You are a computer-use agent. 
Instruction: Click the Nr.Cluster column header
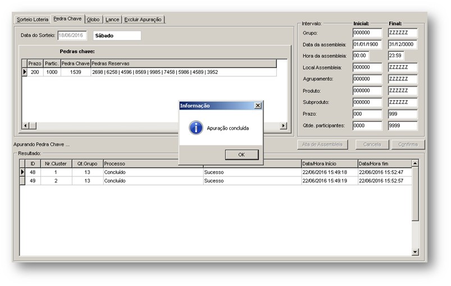(x=56, y=164)
